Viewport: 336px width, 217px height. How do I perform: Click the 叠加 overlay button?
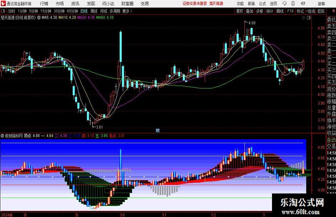pyautogui.click(x=250, y=11)
